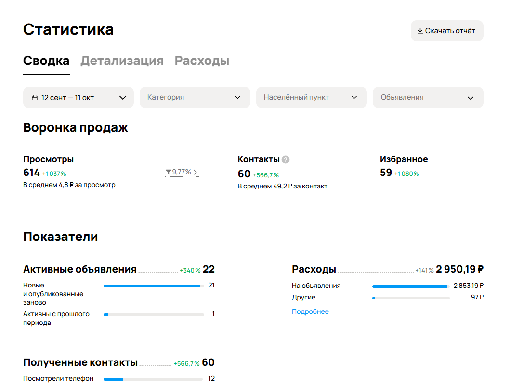Open the Расходы tab at the top
The image size is (523, 386).
202,61
